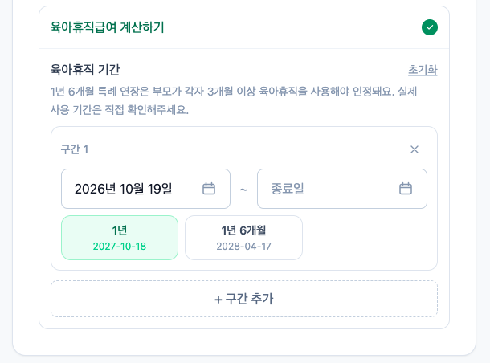Click the green checkmark completion icon
Viewport: 490px width, 363px height.
point(430,27)
